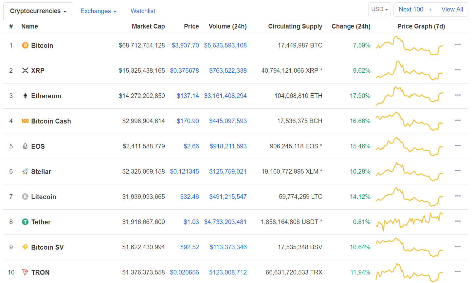Click Ethereum change value 17.90%

[360, 96]
